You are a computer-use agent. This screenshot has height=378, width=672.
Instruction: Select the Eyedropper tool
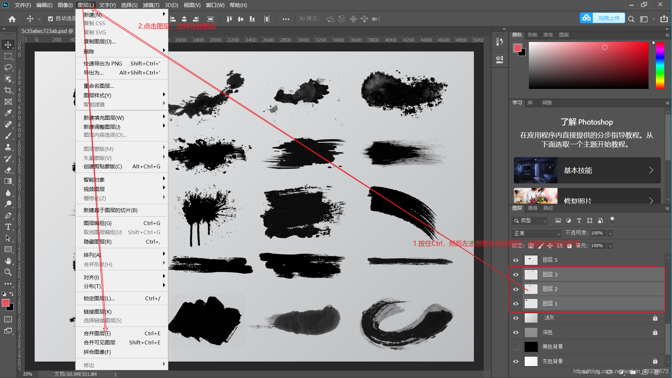tap(8, 113)
